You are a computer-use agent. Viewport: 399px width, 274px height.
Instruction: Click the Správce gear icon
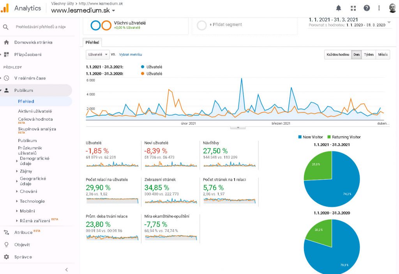[x=6, y=257]
